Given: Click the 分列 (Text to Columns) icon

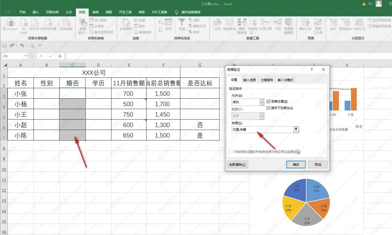Looking at the screenshot, I should [x=217, y=23].
